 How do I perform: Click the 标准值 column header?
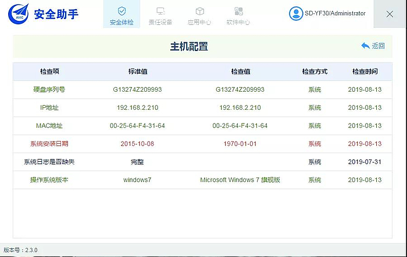[138, 71]
